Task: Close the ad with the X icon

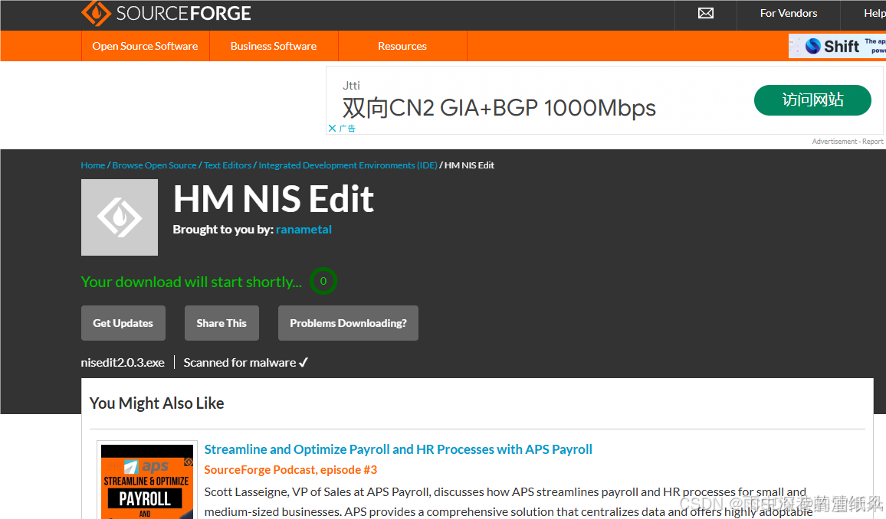Action: (333, 128)
